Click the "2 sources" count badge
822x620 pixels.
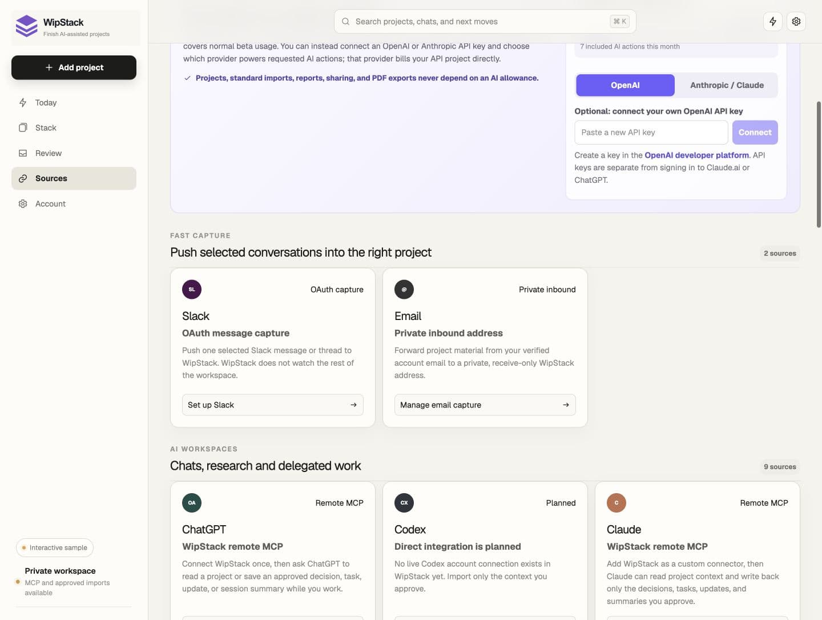coord(780,253)
